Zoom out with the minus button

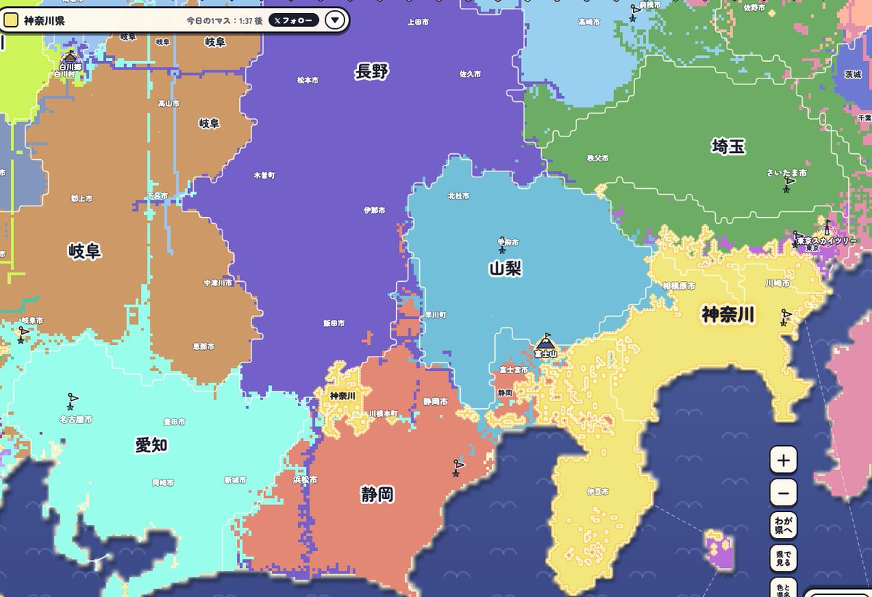pyautogui.click(x=783, y=493)
